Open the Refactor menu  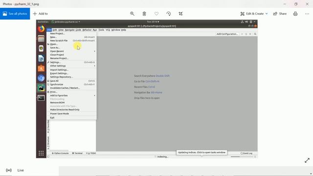coord(87,30)
